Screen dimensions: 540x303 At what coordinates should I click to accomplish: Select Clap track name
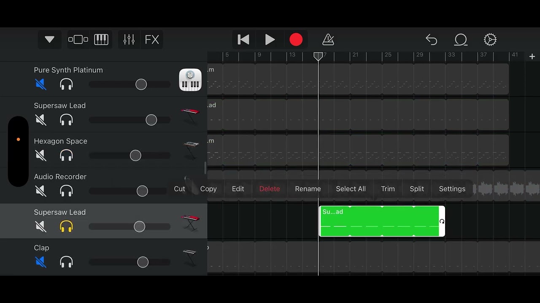click(x=42, y=248)
